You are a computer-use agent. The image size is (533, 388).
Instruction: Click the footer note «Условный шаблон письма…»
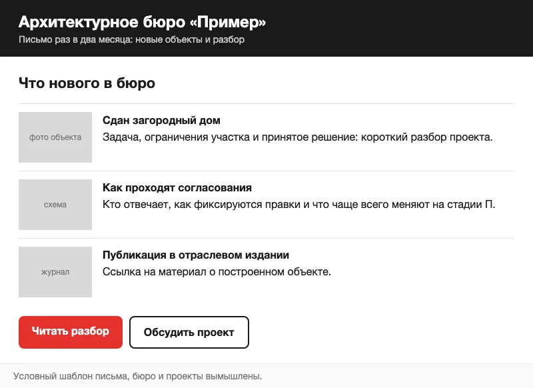pos(138,376)
